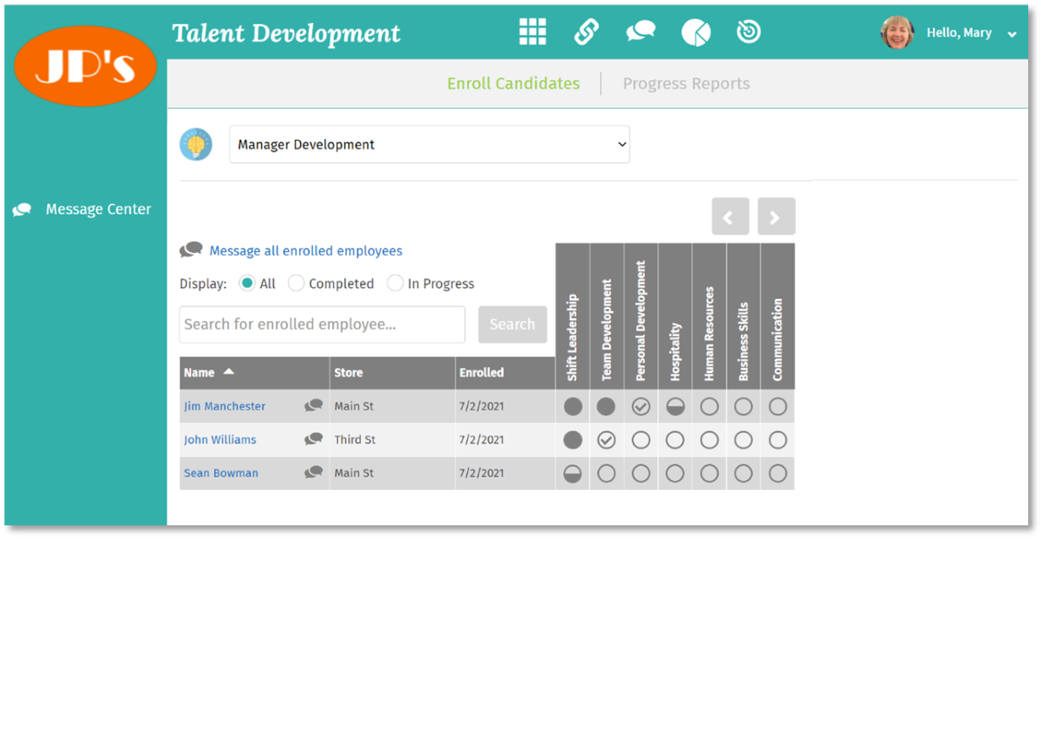Click Jim Manchester's Communication circle
This screenshot has height=741, width=1043.
coord(778,407)
